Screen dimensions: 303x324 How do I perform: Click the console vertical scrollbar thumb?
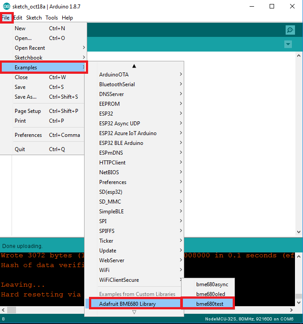coord(299,296)
